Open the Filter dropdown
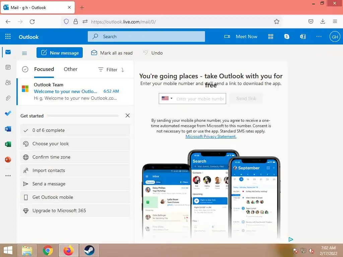This screenshot has width=343, height=257. pyautogui.click(x=108, y=70)
